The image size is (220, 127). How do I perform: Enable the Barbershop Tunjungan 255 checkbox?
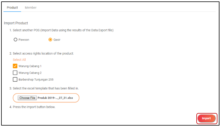click(x=15, y=79)
